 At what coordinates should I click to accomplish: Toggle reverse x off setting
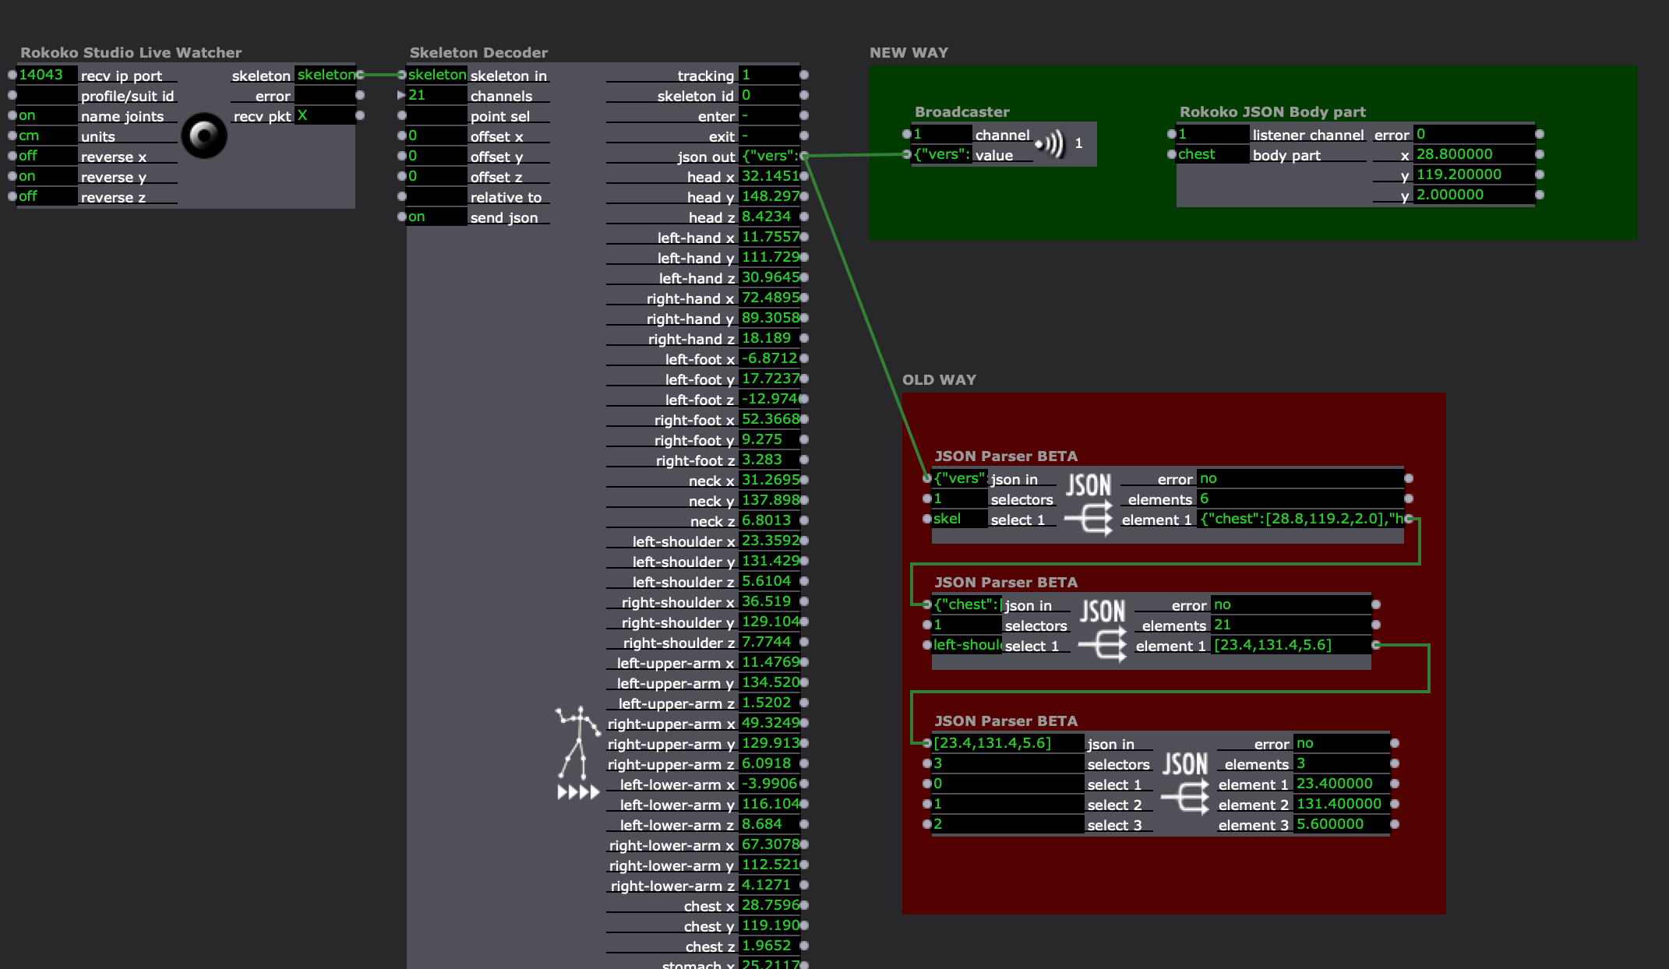pyautogui.click(x=45, y=156)
